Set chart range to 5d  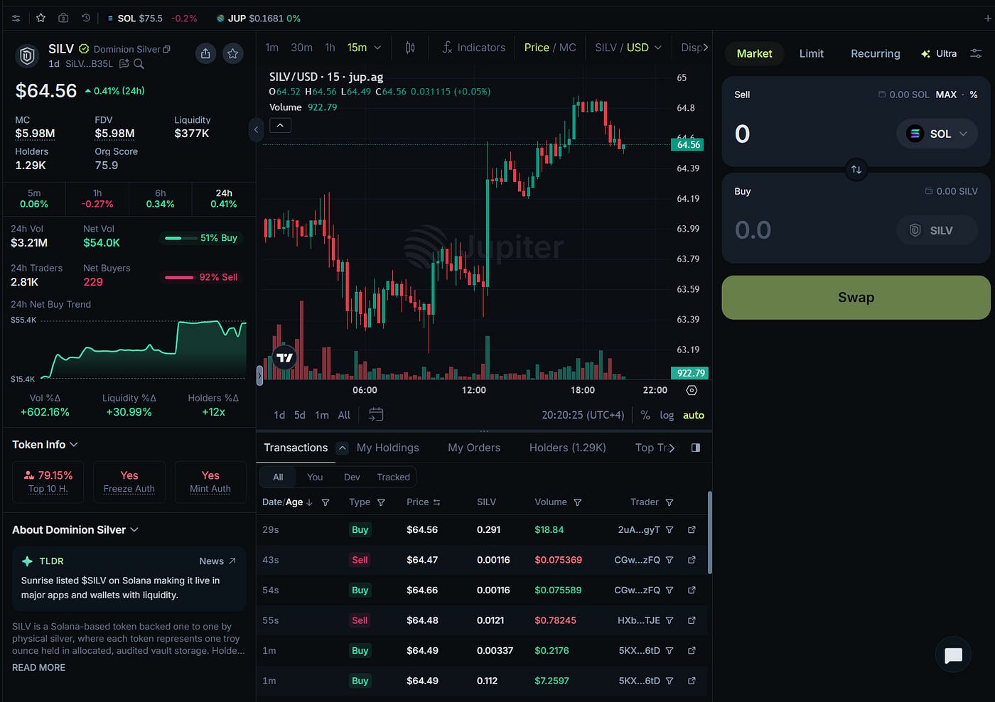(300, 415)
